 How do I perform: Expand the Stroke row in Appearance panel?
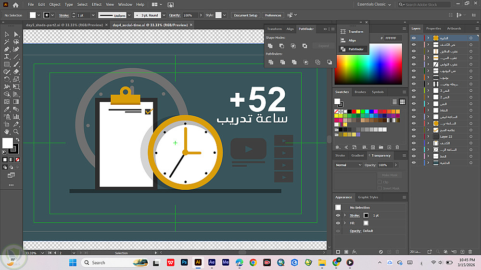pos(344,215)
